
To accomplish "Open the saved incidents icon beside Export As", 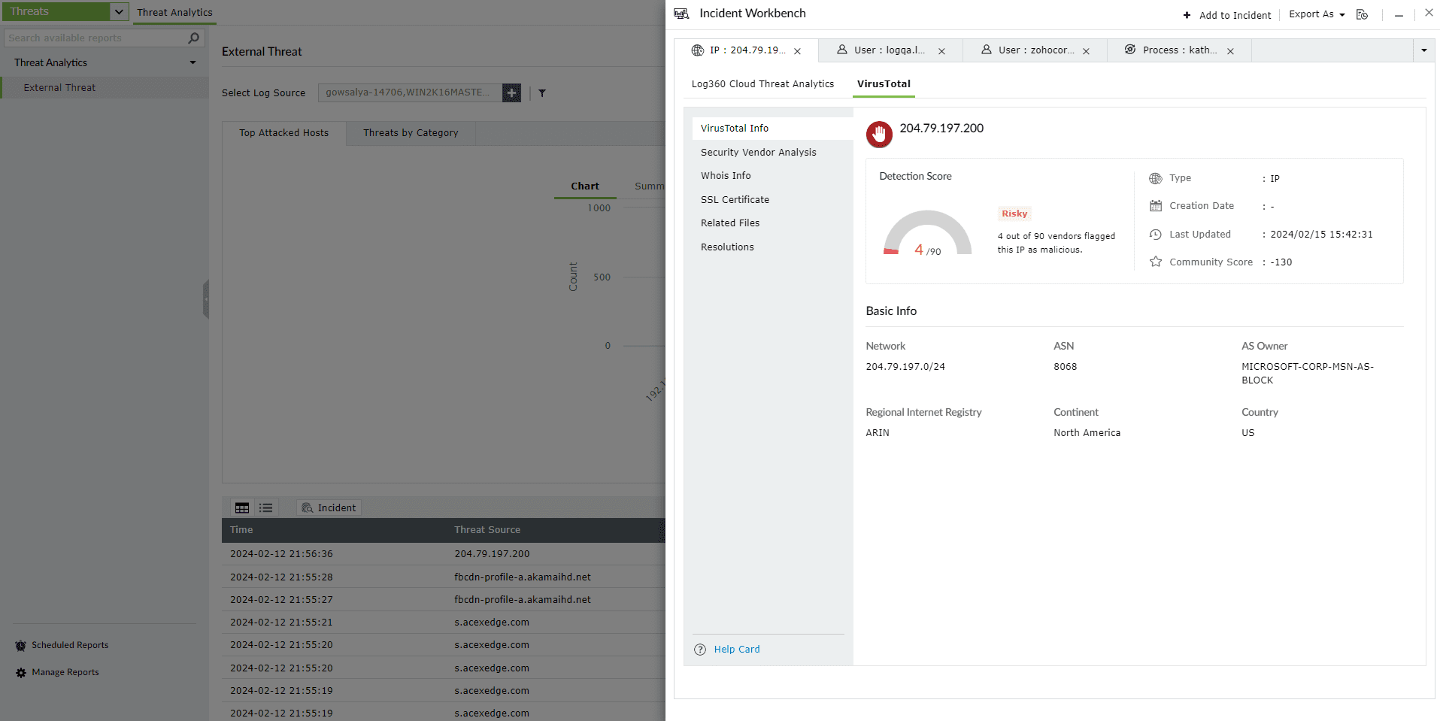I will click(x=1362, y=14).
